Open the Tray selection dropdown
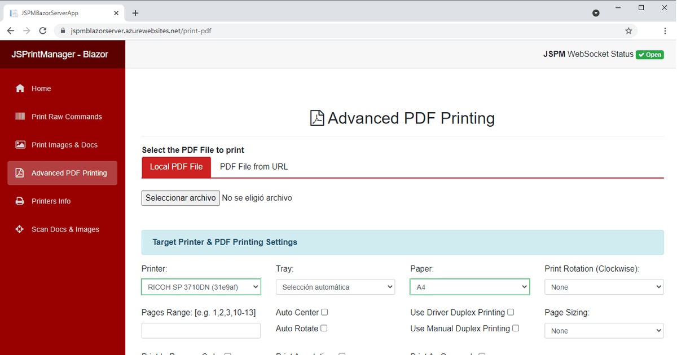677x355 pixels. (x=335, y=286)
